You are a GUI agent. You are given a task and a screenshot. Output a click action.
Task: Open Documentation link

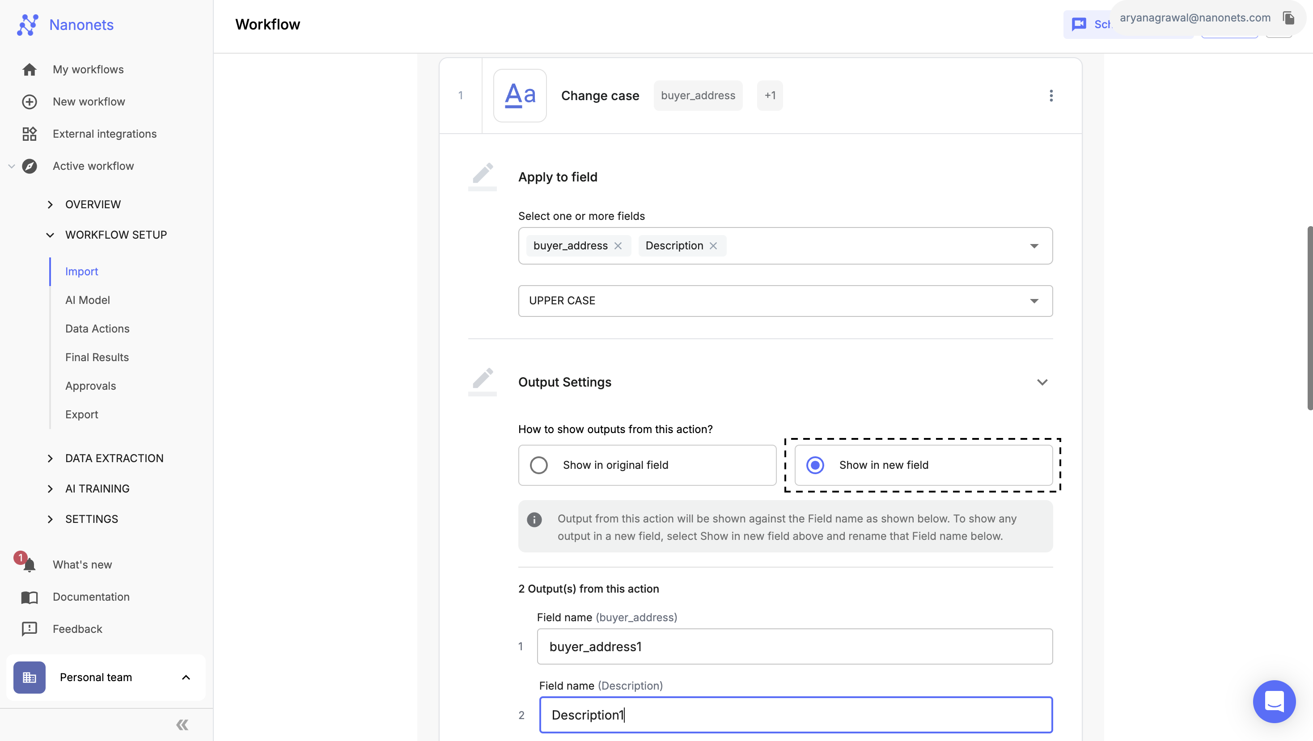tap(91, 597)
